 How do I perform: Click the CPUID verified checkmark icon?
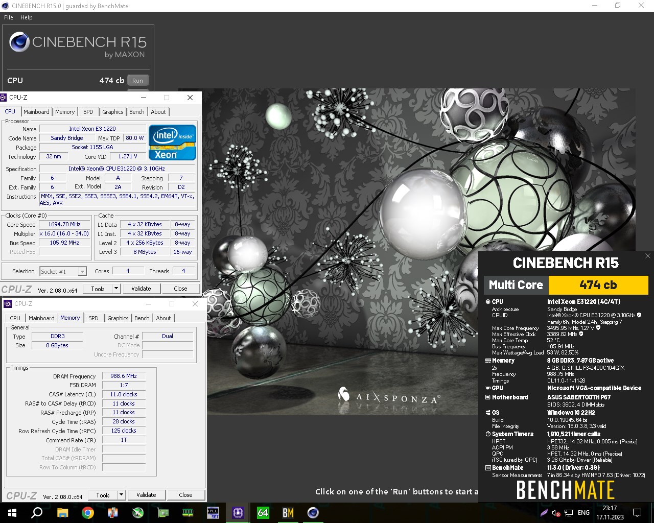pos(639,316)
